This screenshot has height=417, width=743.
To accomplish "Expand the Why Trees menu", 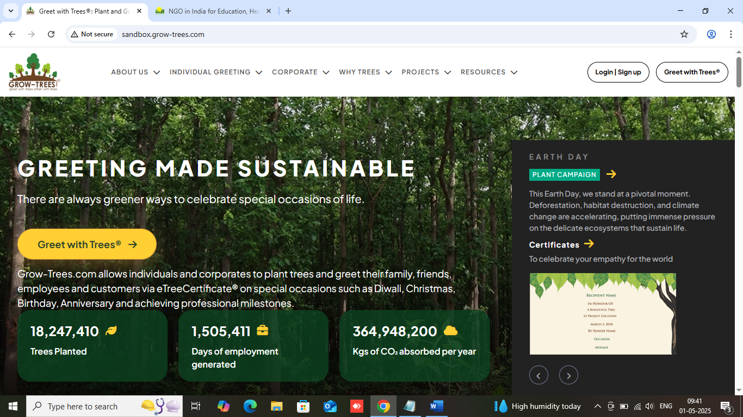I will [365, 72].
